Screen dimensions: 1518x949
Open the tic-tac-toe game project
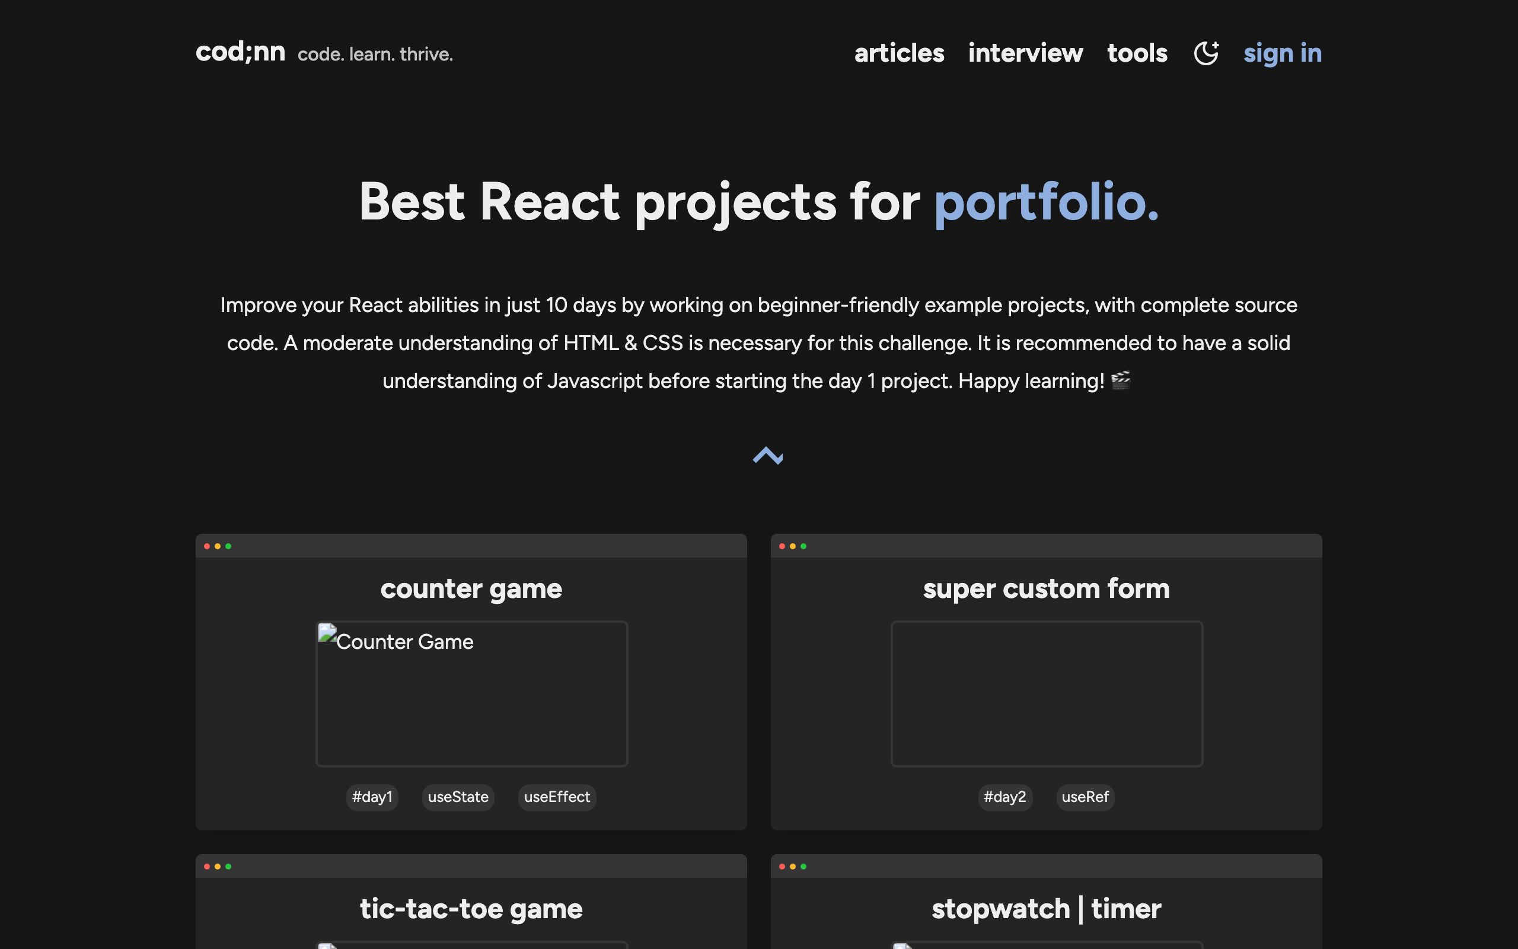click(x=471, y=909)
